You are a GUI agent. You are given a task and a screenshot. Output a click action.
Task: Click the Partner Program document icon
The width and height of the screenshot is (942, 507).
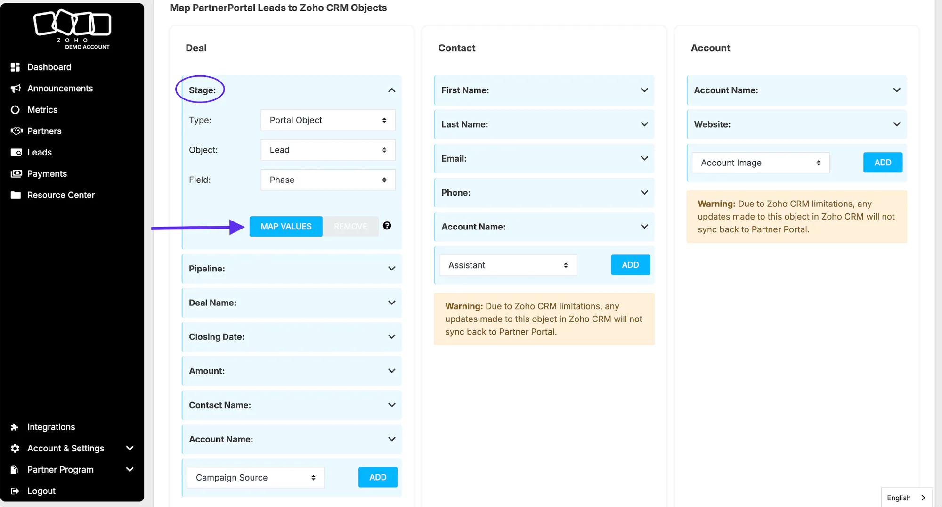[15, 470]
